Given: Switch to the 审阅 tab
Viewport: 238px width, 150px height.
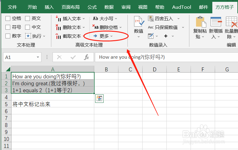Looking at the screenshot, I should pos(126,7).
